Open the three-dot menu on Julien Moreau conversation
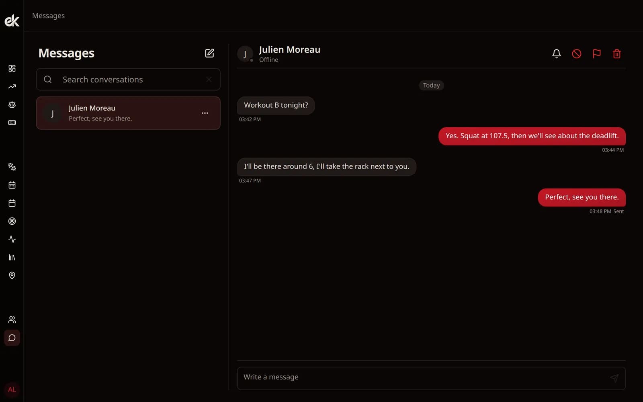The height and width of the screenshot is (402, 643). (x=205, y=113)
